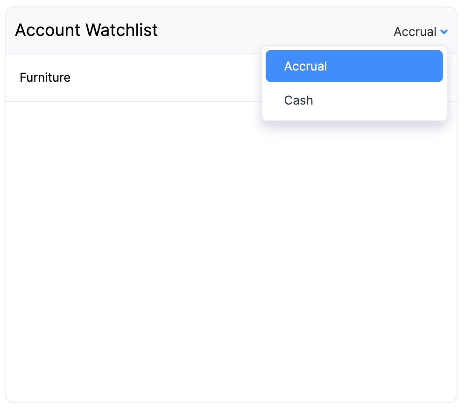Click the chevron next to Accrual
The width and height of the screenshot is (465, 408).
444,32
